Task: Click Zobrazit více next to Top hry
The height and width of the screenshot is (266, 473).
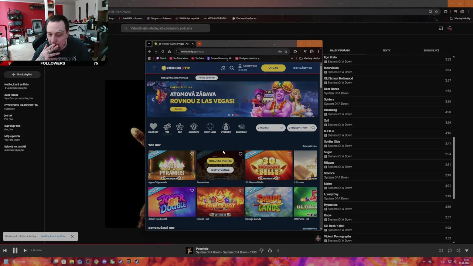Action: 310,146
